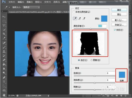The width and height of the screenshot is (132, 98).
Task: Select the History Brush tool
Action: point(4,56)
